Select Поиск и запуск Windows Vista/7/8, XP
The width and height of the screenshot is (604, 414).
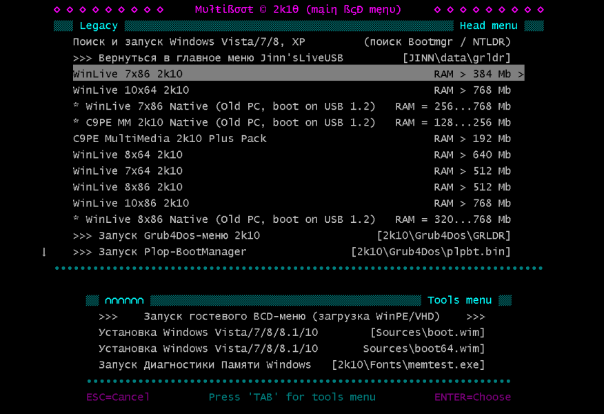[189, 42]
